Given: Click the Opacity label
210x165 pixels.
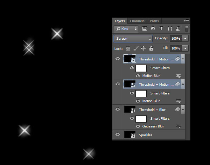Looking at the screenshot, I should [x=161, y=38].
